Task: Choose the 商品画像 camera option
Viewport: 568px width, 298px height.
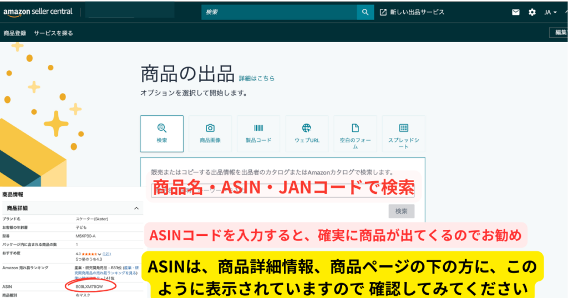Action: [x=210, y=133]
